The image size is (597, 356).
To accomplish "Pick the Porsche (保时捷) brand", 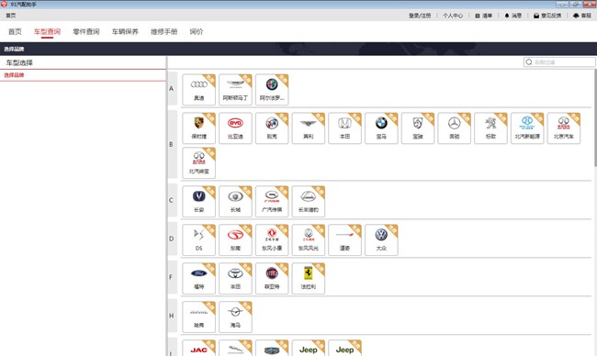I will coord(198,128).
